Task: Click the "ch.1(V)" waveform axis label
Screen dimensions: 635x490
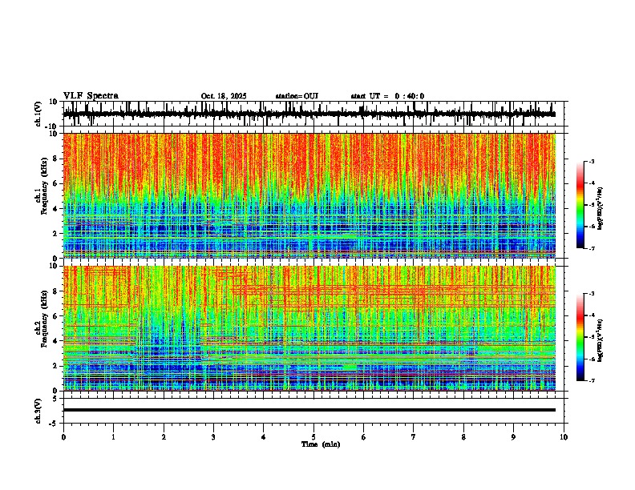Action: pos(38,114)
